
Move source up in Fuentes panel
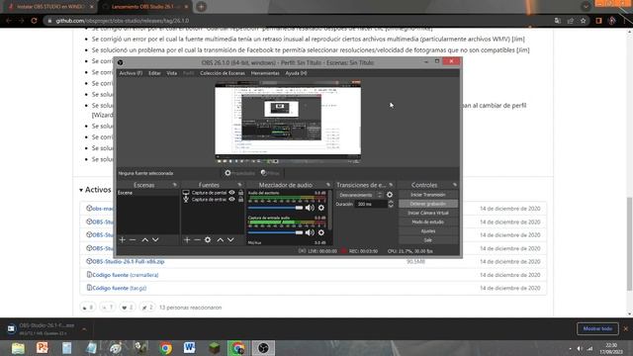click(220, 239)
